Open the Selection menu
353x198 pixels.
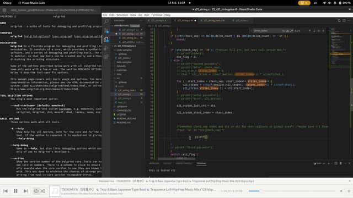pos(122,15)
